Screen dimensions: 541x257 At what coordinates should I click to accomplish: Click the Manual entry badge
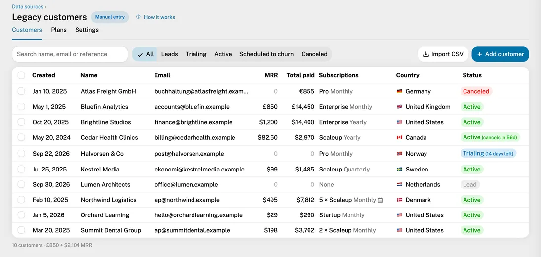[x=110, y=17]
